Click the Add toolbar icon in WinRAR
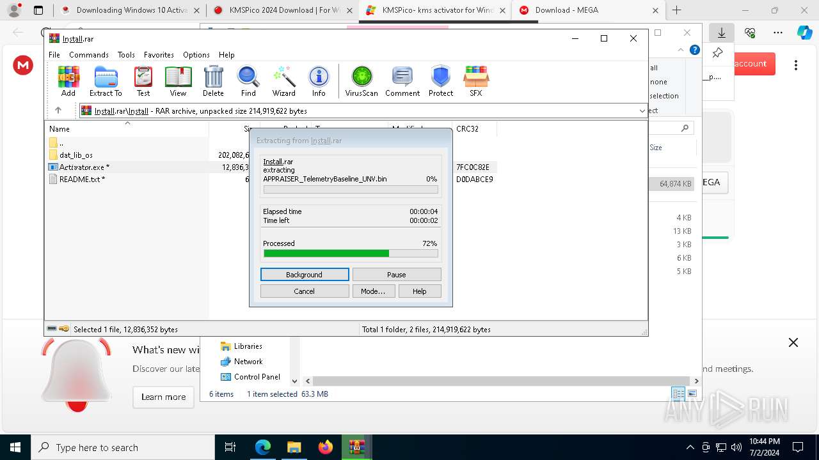 click(x=68, y=81)
